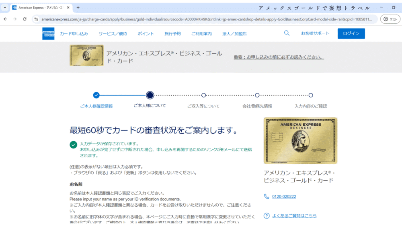Screen dimensions: 402x226
Task: Click the phone icon beside 0120-020222
Action: pos(267,197)
